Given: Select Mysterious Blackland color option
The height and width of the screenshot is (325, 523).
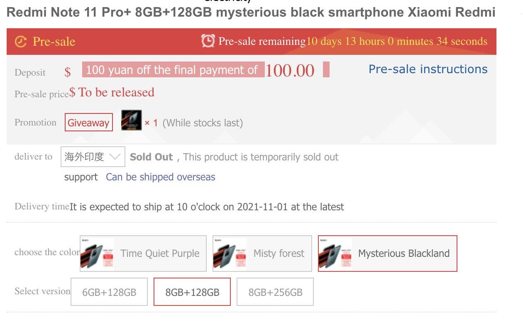Looking at the screenshot, I should pyautogui.click(x=403, y=254).
